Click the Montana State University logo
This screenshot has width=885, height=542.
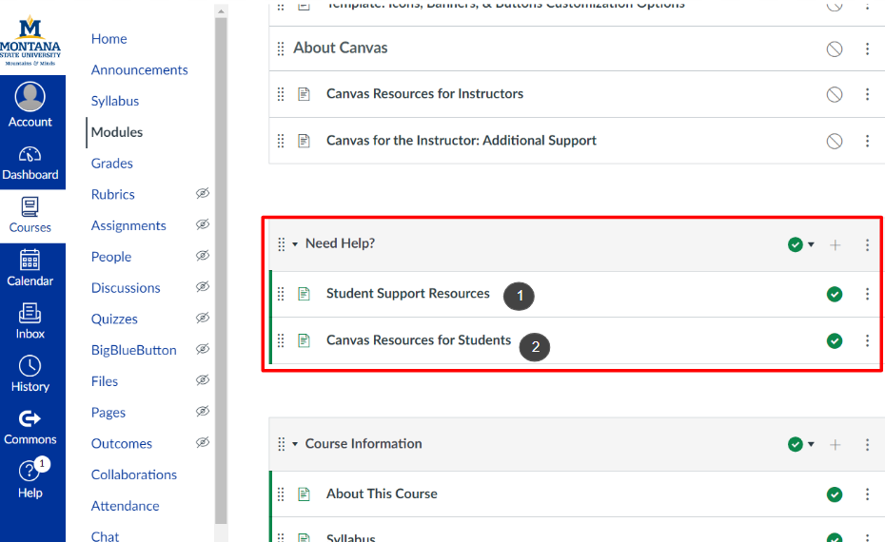[x=29, y=41]
